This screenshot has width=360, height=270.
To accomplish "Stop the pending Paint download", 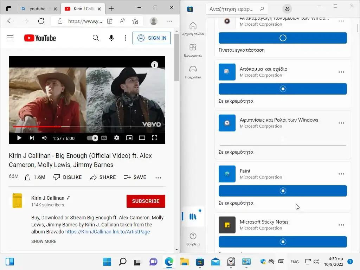I will pos(283,191).
